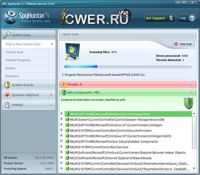Open the Exclusions section
The width and height of the screenshot is (200, 175).
pos(29,76)
